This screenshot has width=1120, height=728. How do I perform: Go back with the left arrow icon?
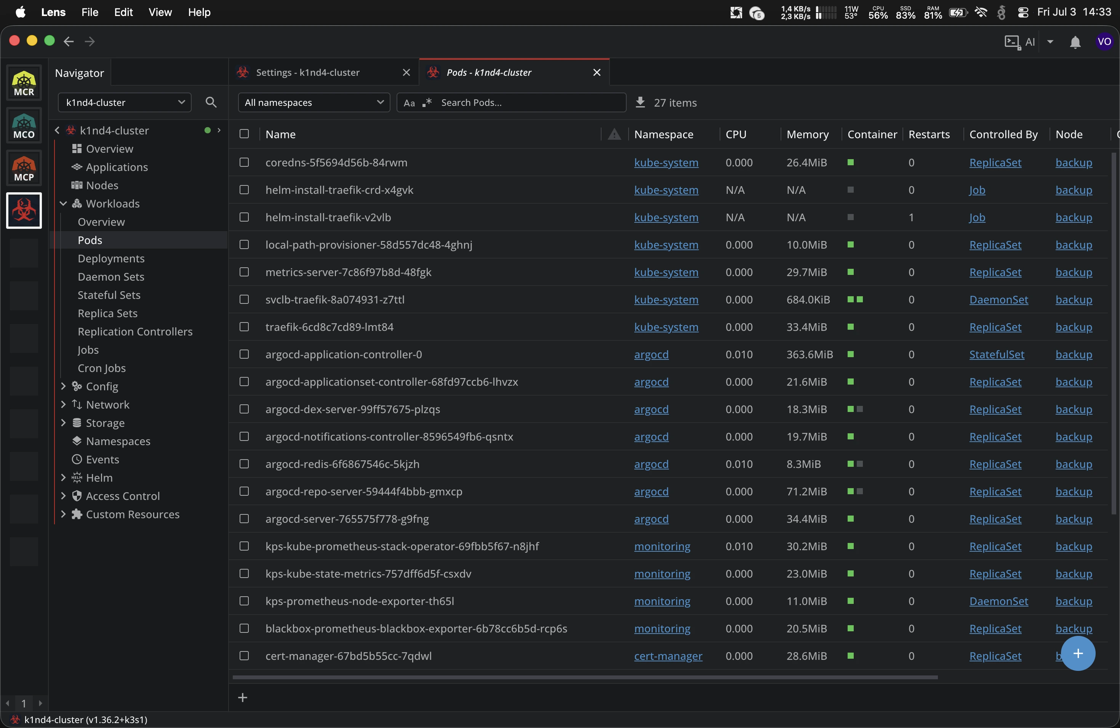coord(69,42)
